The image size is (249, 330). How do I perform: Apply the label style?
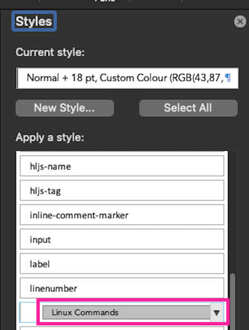coord(122,263)
